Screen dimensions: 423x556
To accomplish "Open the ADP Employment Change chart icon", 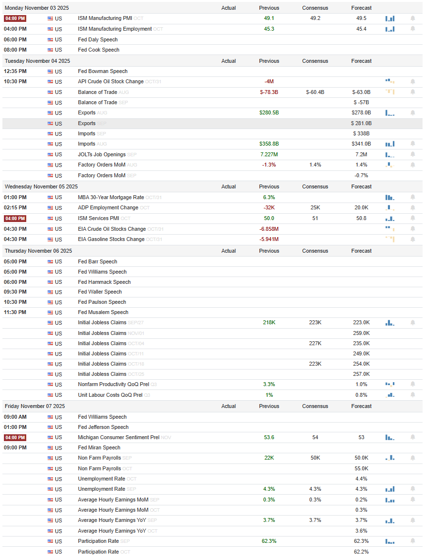I will (x=390, y=208).
